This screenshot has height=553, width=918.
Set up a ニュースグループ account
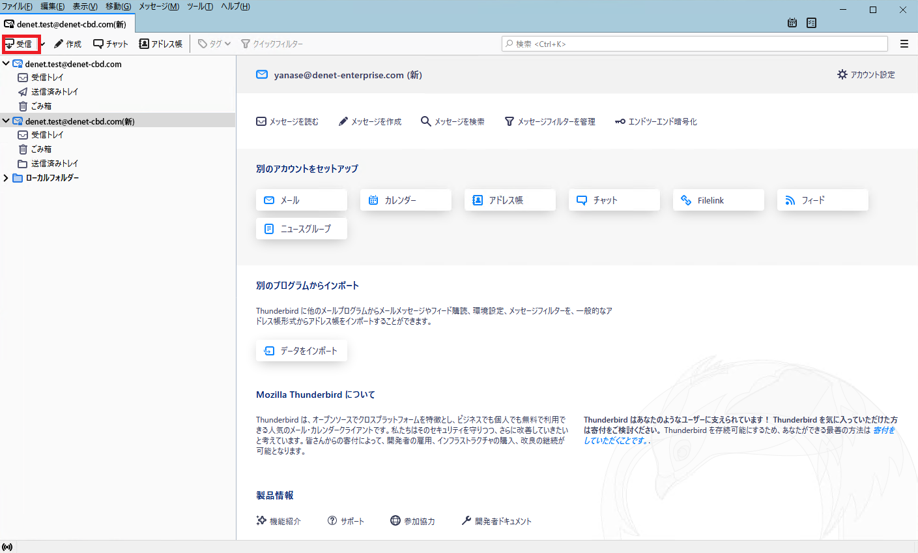pyautogui.click(x=302, y=229)
